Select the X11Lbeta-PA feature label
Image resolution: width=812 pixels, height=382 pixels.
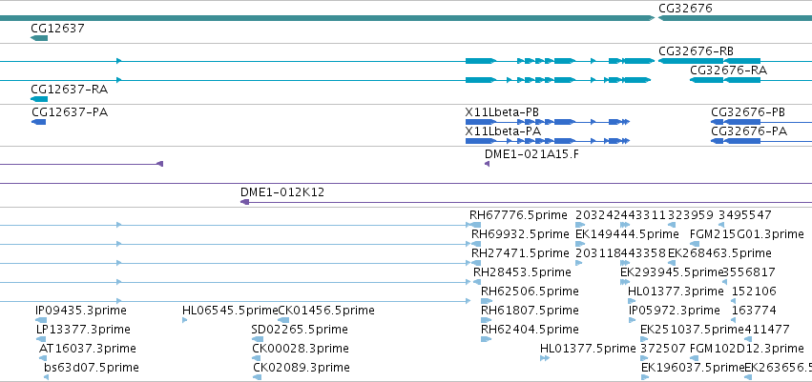503,131
